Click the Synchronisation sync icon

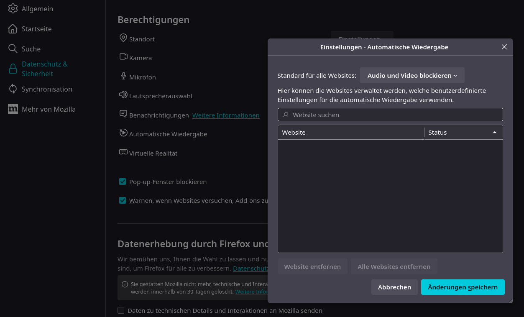coord(13,89)
